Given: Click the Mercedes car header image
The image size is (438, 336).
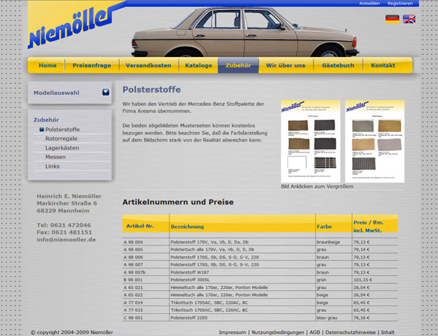Looking at the screenshot, I should coord(245,32).
